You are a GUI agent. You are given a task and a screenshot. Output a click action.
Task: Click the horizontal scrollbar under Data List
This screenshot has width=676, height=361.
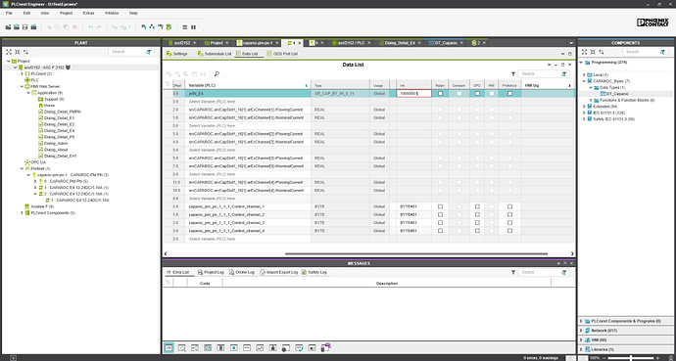pyautogui.click(x=416, y=253)
